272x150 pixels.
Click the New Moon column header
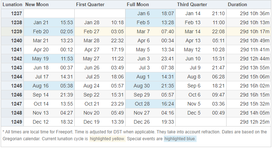tap(36, 5)
